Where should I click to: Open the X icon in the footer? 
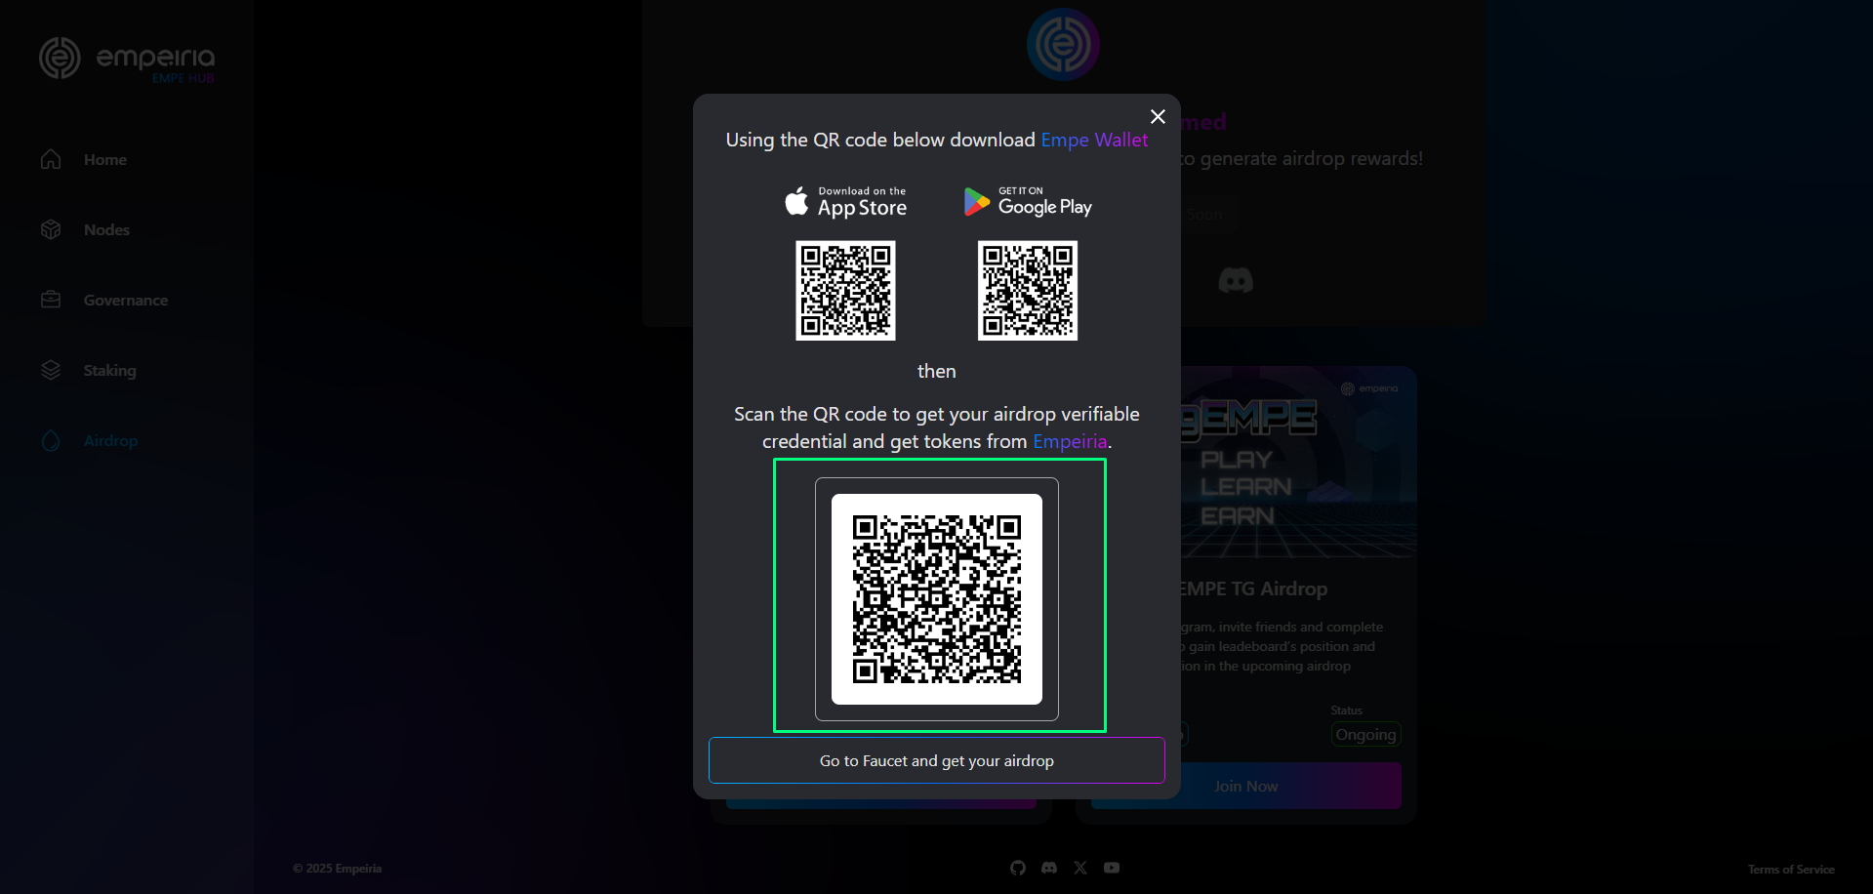click(x=1080, y=868)
